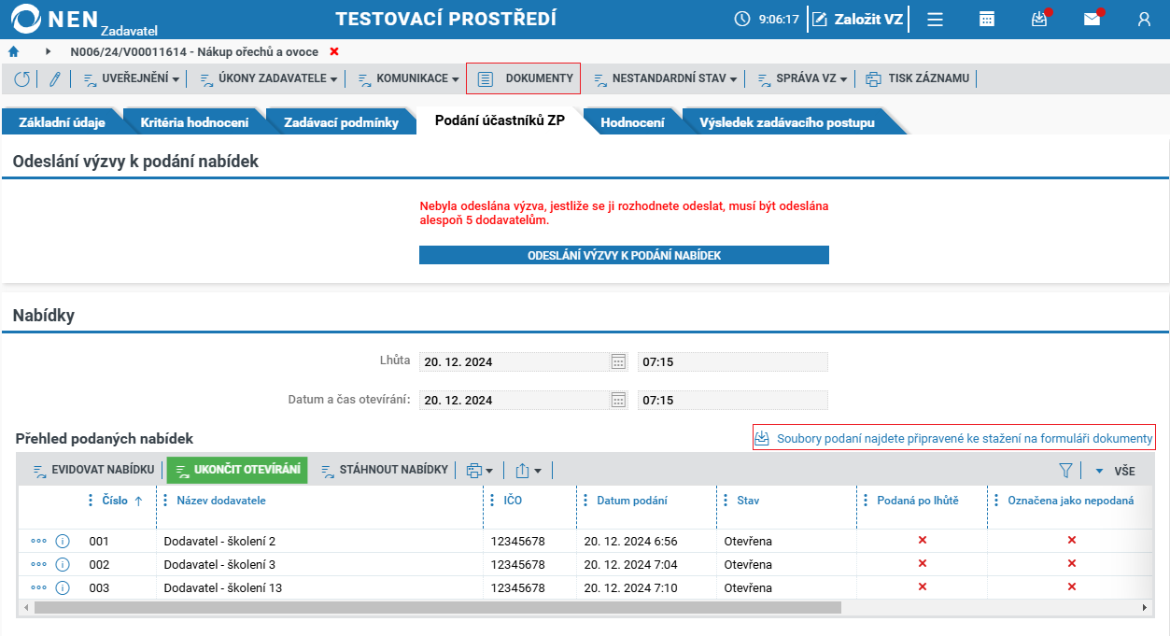Image resolution: width=1170 pixels, height=636 pixels.
Task: Open the Správa VZ dropdown
Action: (x=801, y=78)
